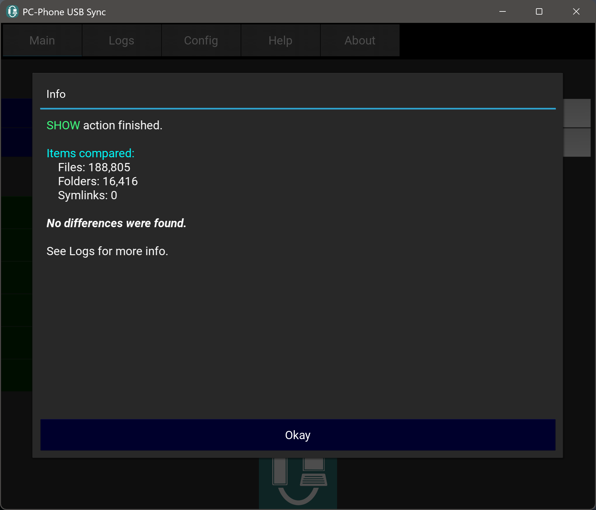
Task: Click the Folders: 16,416 line
Action: tap(98, 181)
